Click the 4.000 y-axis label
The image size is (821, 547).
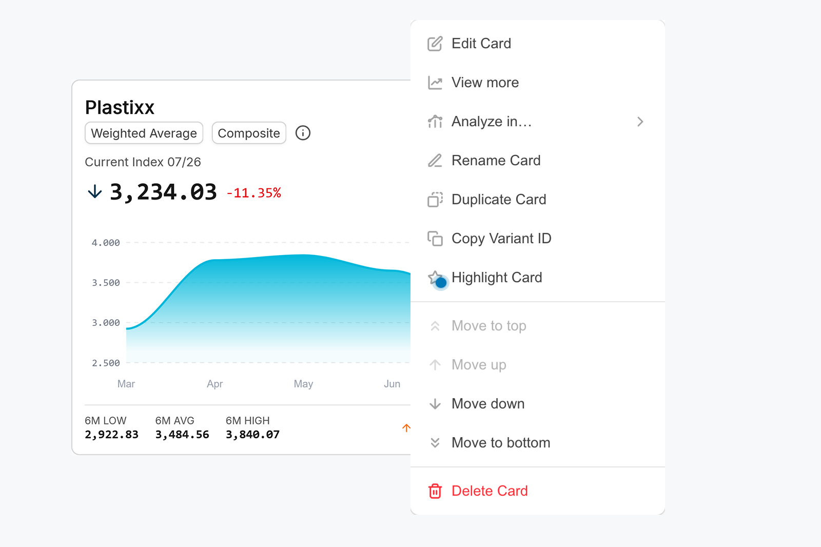tap(106, 243)
